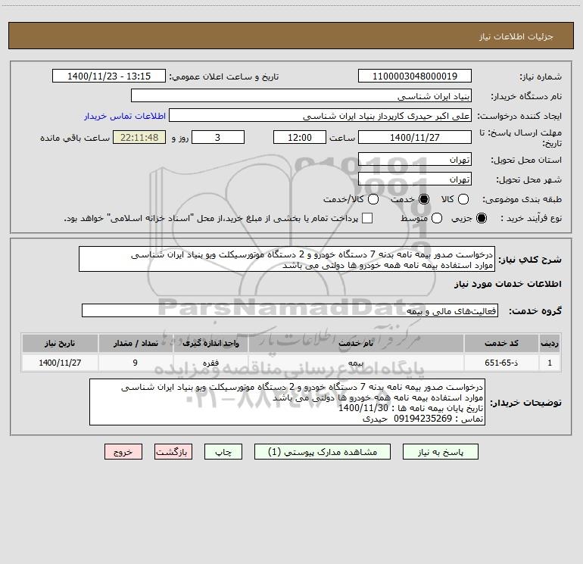Click the announcement date 1400/11/23 - 13:15 field
The height and width of the screenshot is (564, 583).
pos(109,76)
